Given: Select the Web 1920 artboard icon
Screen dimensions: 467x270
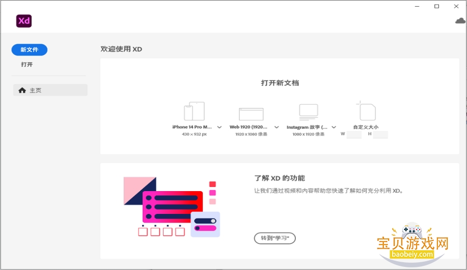Looking at the screenshot, I should pyautogui.click(x=251, y=114).
